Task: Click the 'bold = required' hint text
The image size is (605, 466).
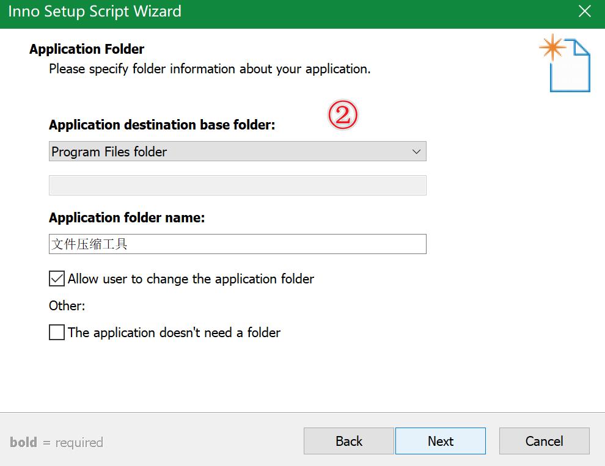Action: [56, 442]
